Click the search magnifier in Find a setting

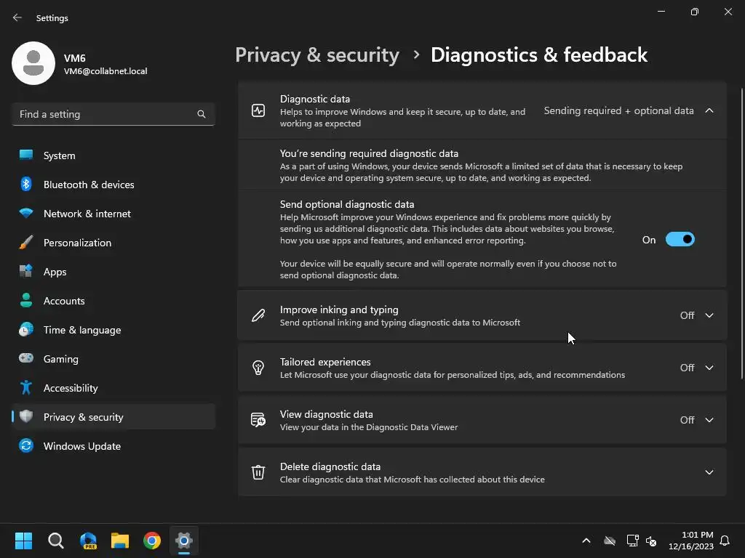tap(202, 114)
